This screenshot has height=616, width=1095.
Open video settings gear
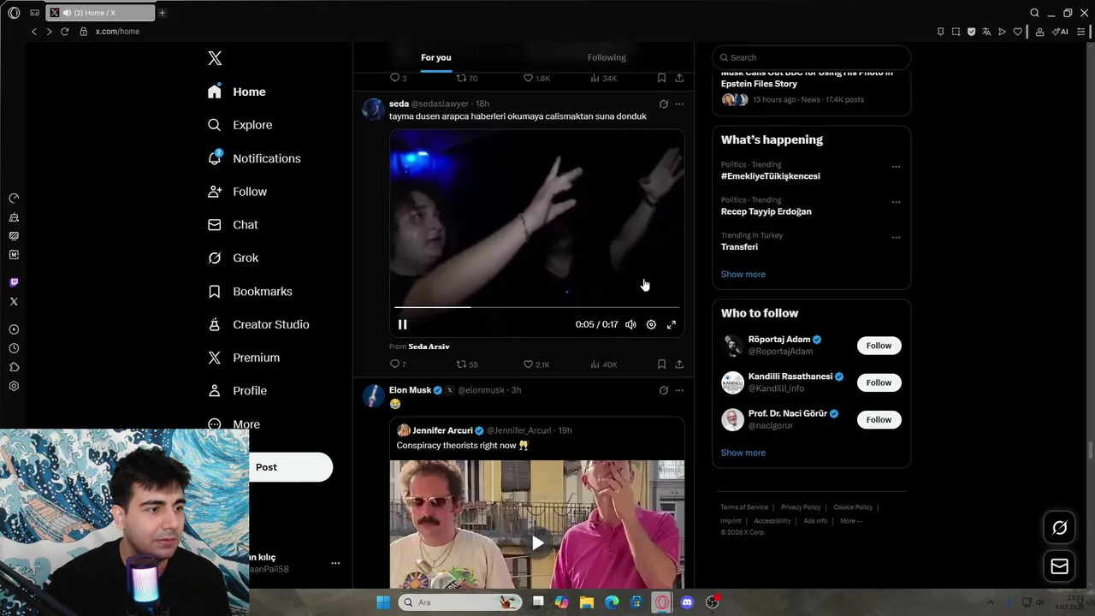coord(651,324)
